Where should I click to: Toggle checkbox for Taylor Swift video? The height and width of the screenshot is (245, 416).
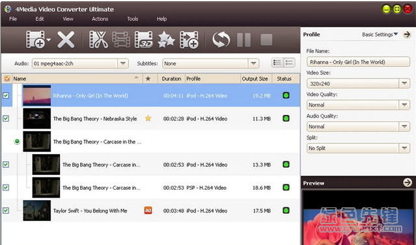6,211
